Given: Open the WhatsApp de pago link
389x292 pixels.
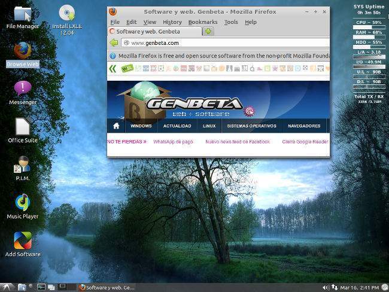Looking at the screenshot, I should point(173,142).
